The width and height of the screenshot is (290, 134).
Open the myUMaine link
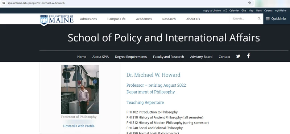point(280,10)
